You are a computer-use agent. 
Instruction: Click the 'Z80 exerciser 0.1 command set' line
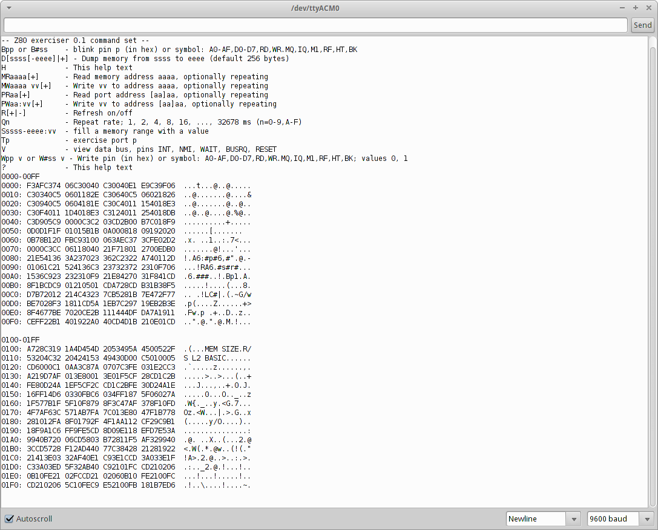(x=75, y=41)
